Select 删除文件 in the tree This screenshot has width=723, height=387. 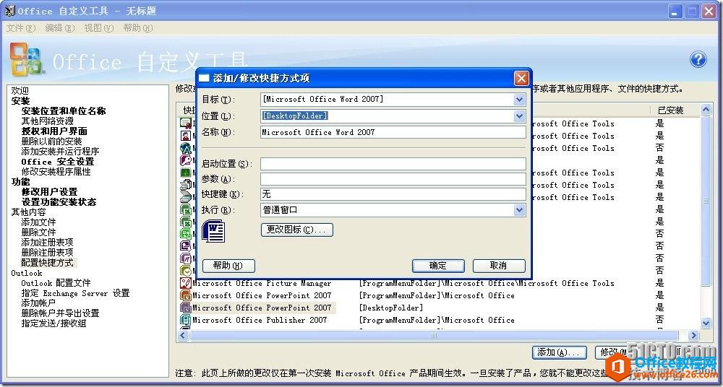tap(39, 232)
